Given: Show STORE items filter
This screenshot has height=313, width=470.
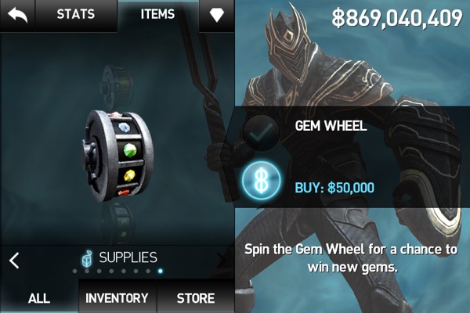Looking at the screenshot, I should point(195,297).
